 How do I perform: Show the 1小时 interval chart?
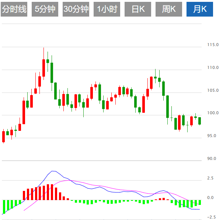[x=107, y=9]
